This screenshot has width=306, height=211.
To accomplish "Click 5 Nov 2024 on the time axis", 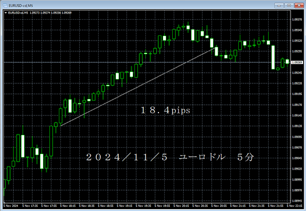I will tap(11, 206).
